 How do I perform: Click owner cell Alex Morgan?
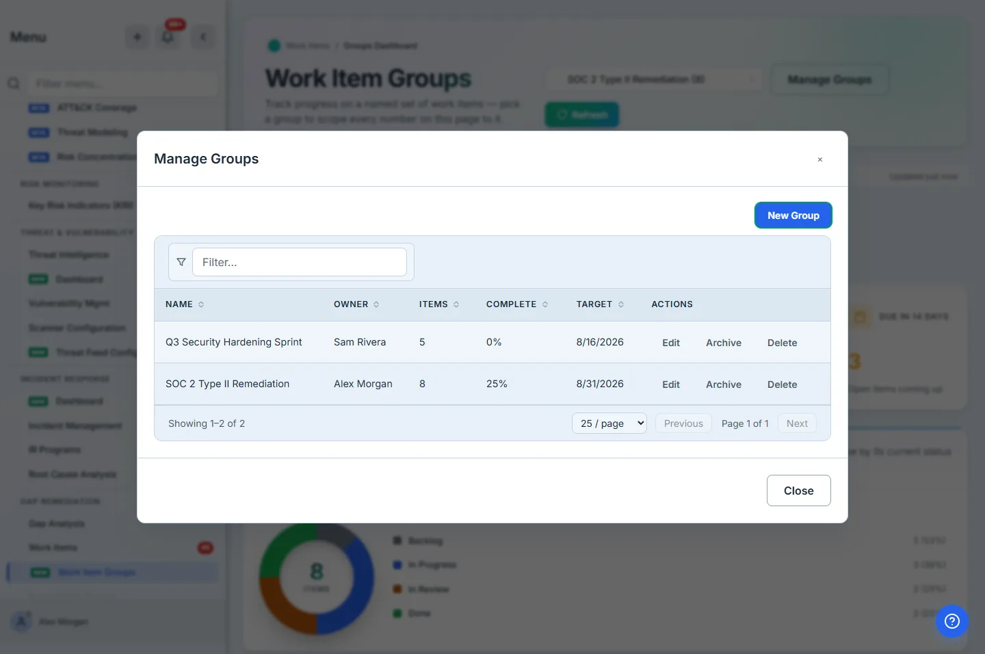click(363, 384)
